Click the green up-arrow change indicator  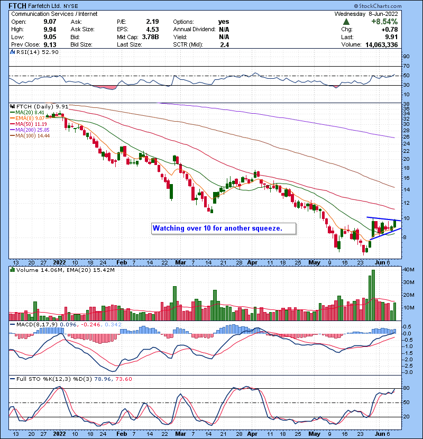click(x=346, y=22)
